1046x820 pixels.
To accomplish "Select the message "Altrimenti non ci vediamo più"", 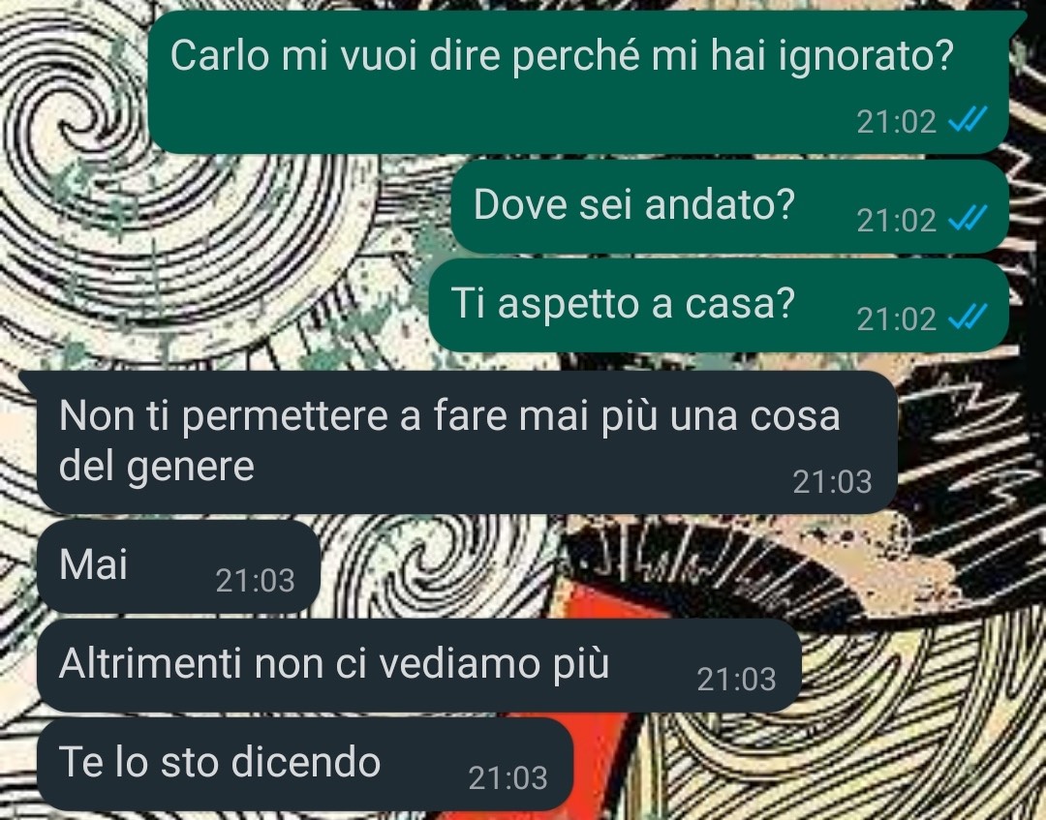I will coord(419,665).
